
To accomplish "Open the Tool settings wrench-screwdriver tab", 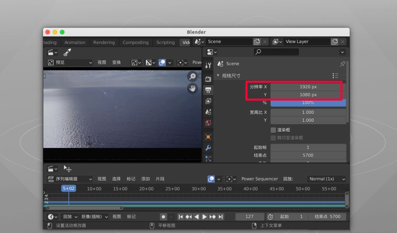I will pyautogui.click(x=208, y=66).
